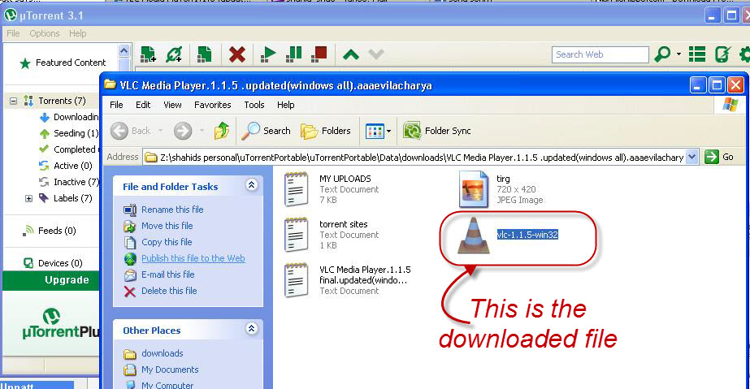The height and width of the screenshot is (389, 750).
Task: Open Explorer Edit menu
Action: [143, 105]
